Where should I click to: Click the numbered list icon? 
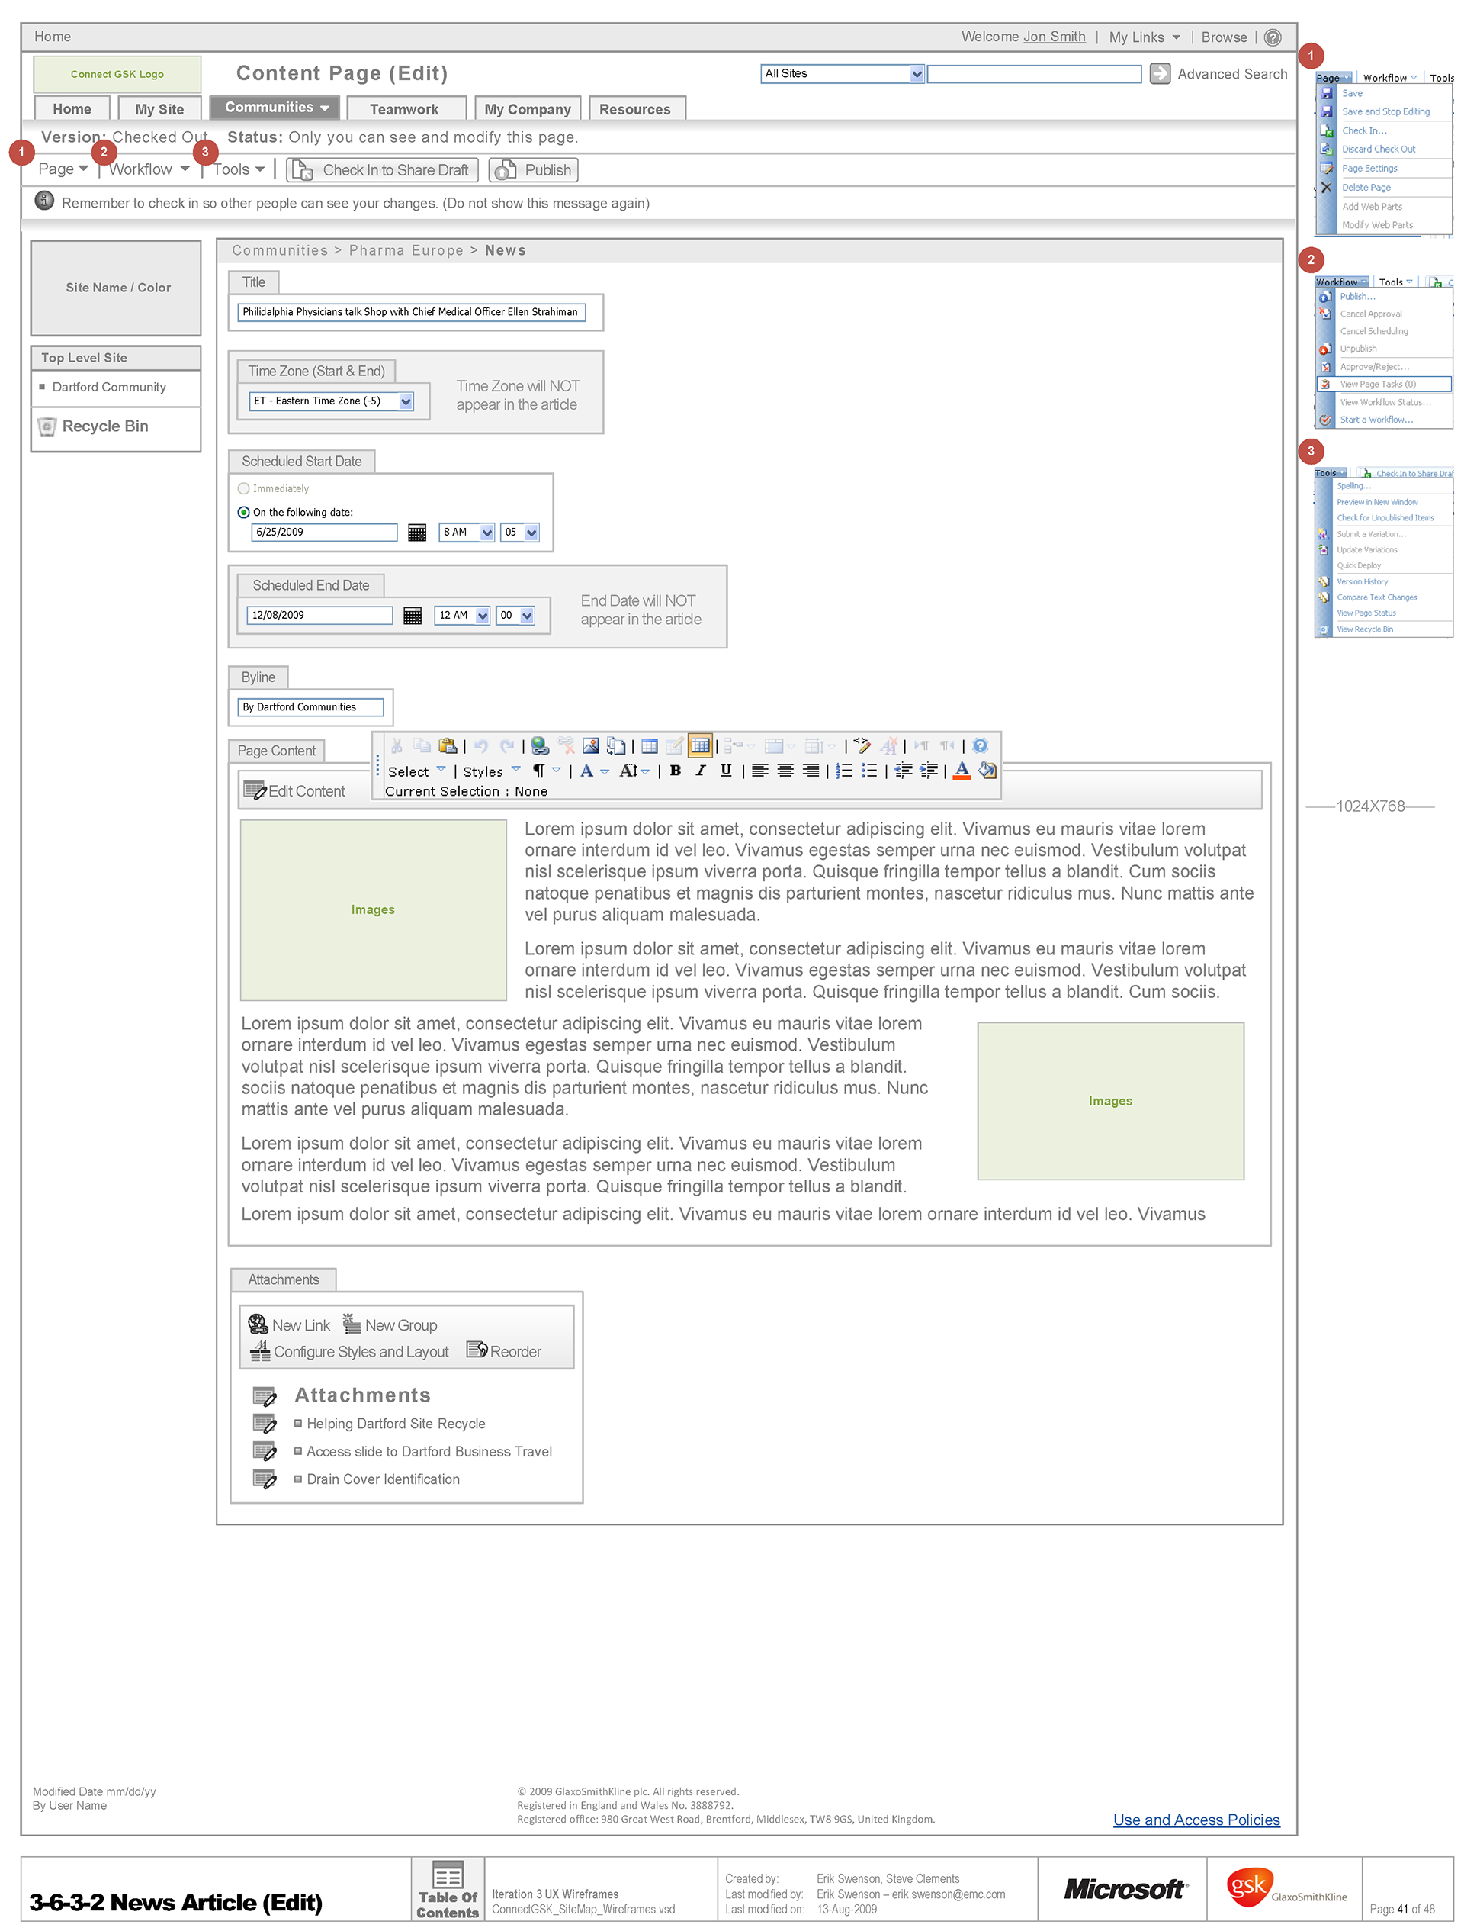point(843,770)
